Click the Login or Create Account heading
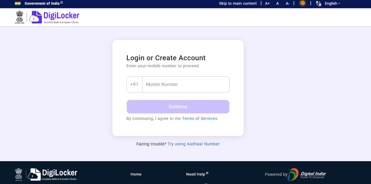The height and width of the screenshot is (184, 371). pos(166,58)
